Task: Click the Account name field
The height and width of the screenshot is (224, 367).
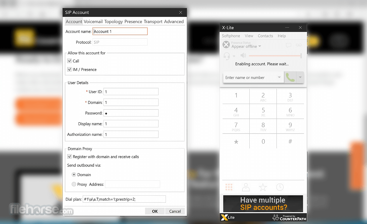Action: [x=120, y=31]
